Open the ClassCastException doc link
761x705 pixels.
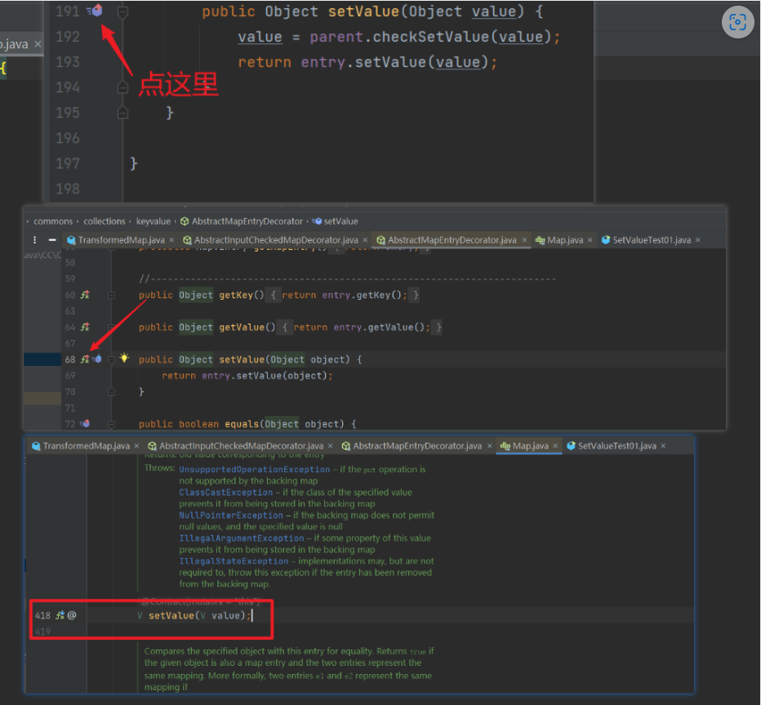pos(225,493)
